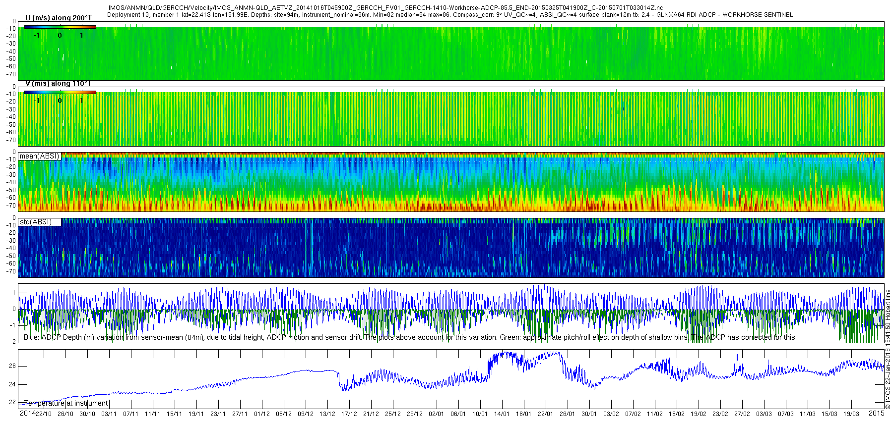
Task: Click the '09/12' date tick label
Action: pos(306,414)
